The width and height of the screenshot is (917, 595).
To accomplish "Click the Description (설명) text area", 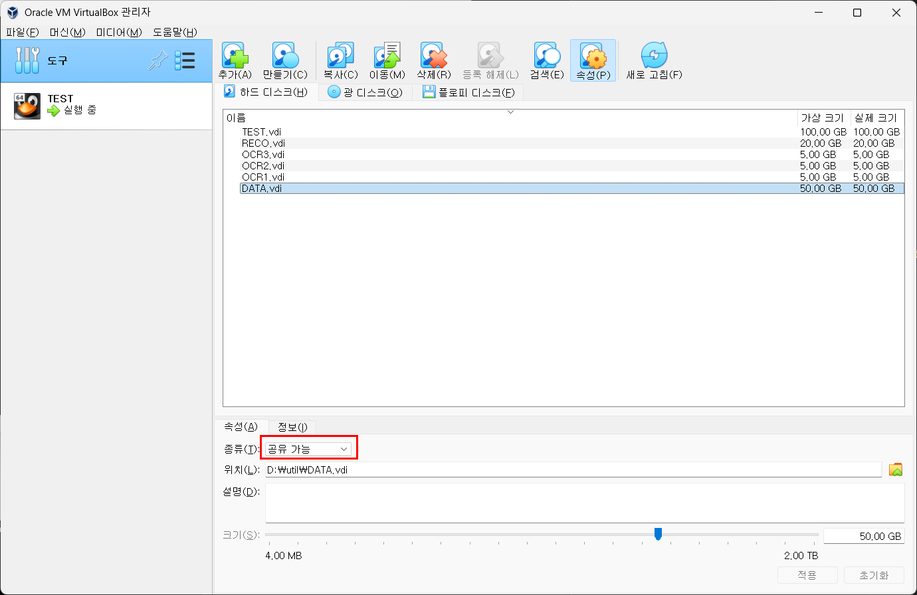I will pyautogui.click(x=585, y=503).
